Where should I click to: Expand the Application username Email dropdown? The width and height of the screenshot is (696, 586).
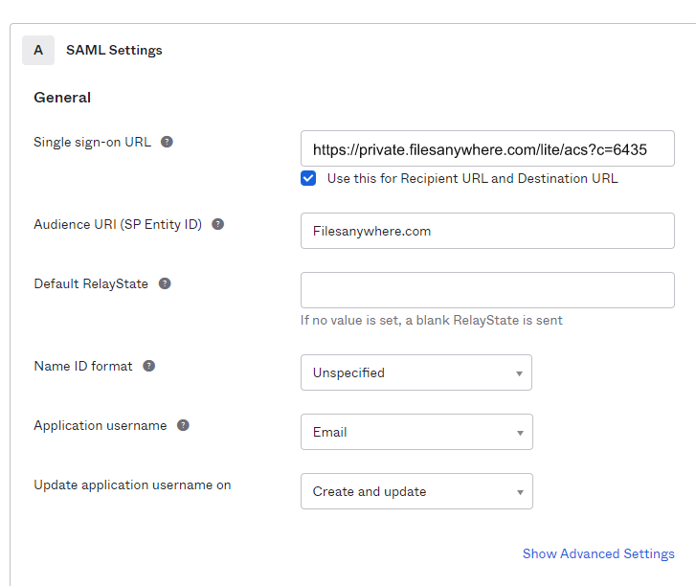416,432
